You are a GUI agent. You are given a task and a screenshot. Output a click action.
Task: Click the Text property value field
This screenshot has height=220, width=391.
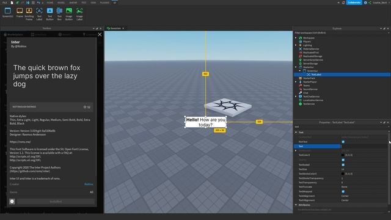click(x=364, y=146)
